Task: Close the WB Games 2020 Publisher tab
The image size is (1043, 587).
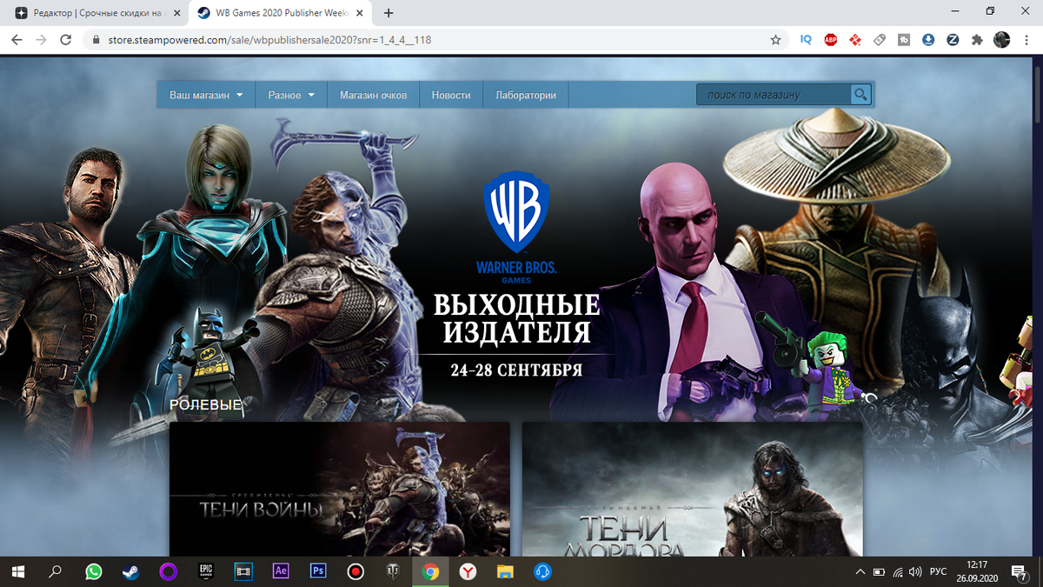Action: (x=359, y=13)
